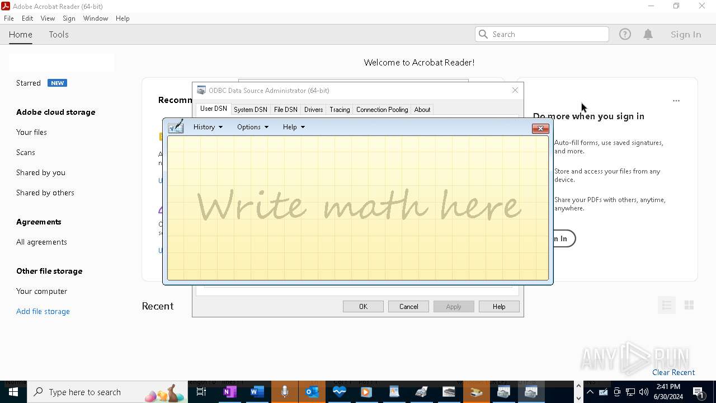Select the Tools tab in Acrobat Reader
Viewport: 716px width, 403px height.
[59, 35]
